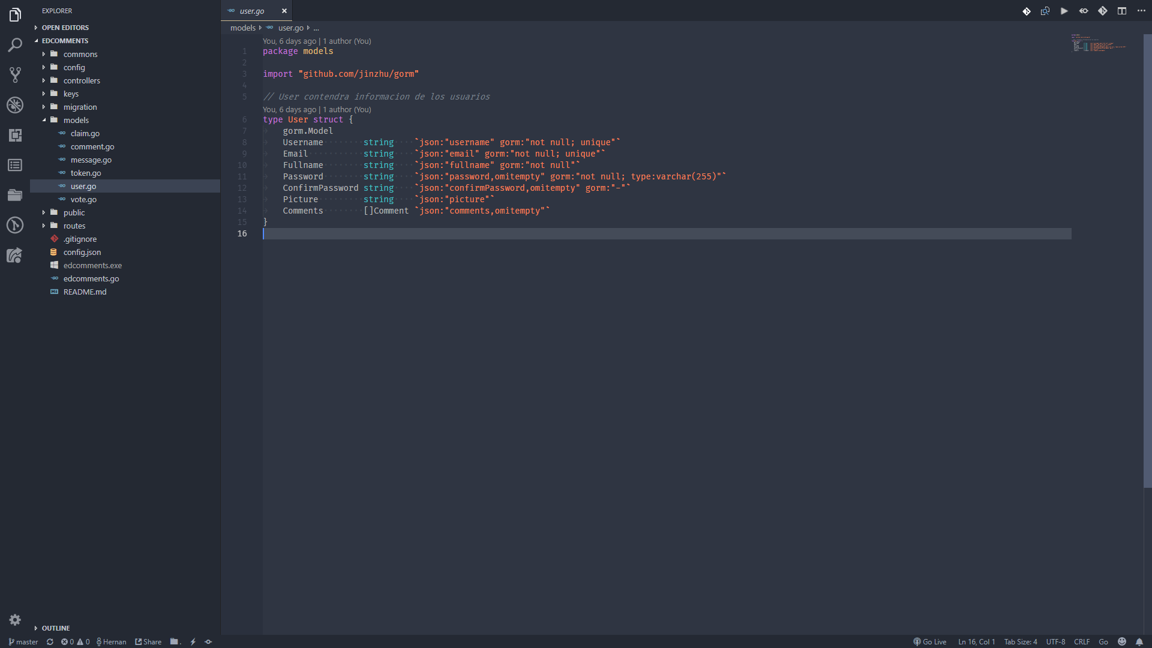Expand the OPEN EDITORS section
The height and width of the screenshot is (648, 1152).
pyautogui.click(x=65, y=28)
